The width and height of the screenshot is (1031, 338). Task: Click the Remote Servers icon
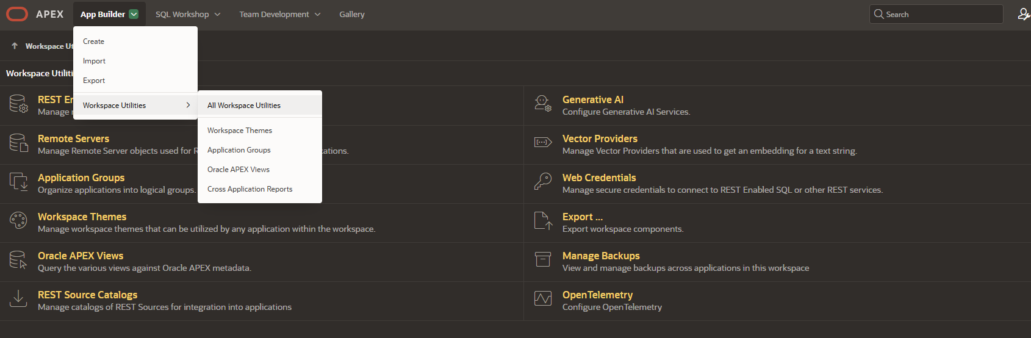click(18, 143)
